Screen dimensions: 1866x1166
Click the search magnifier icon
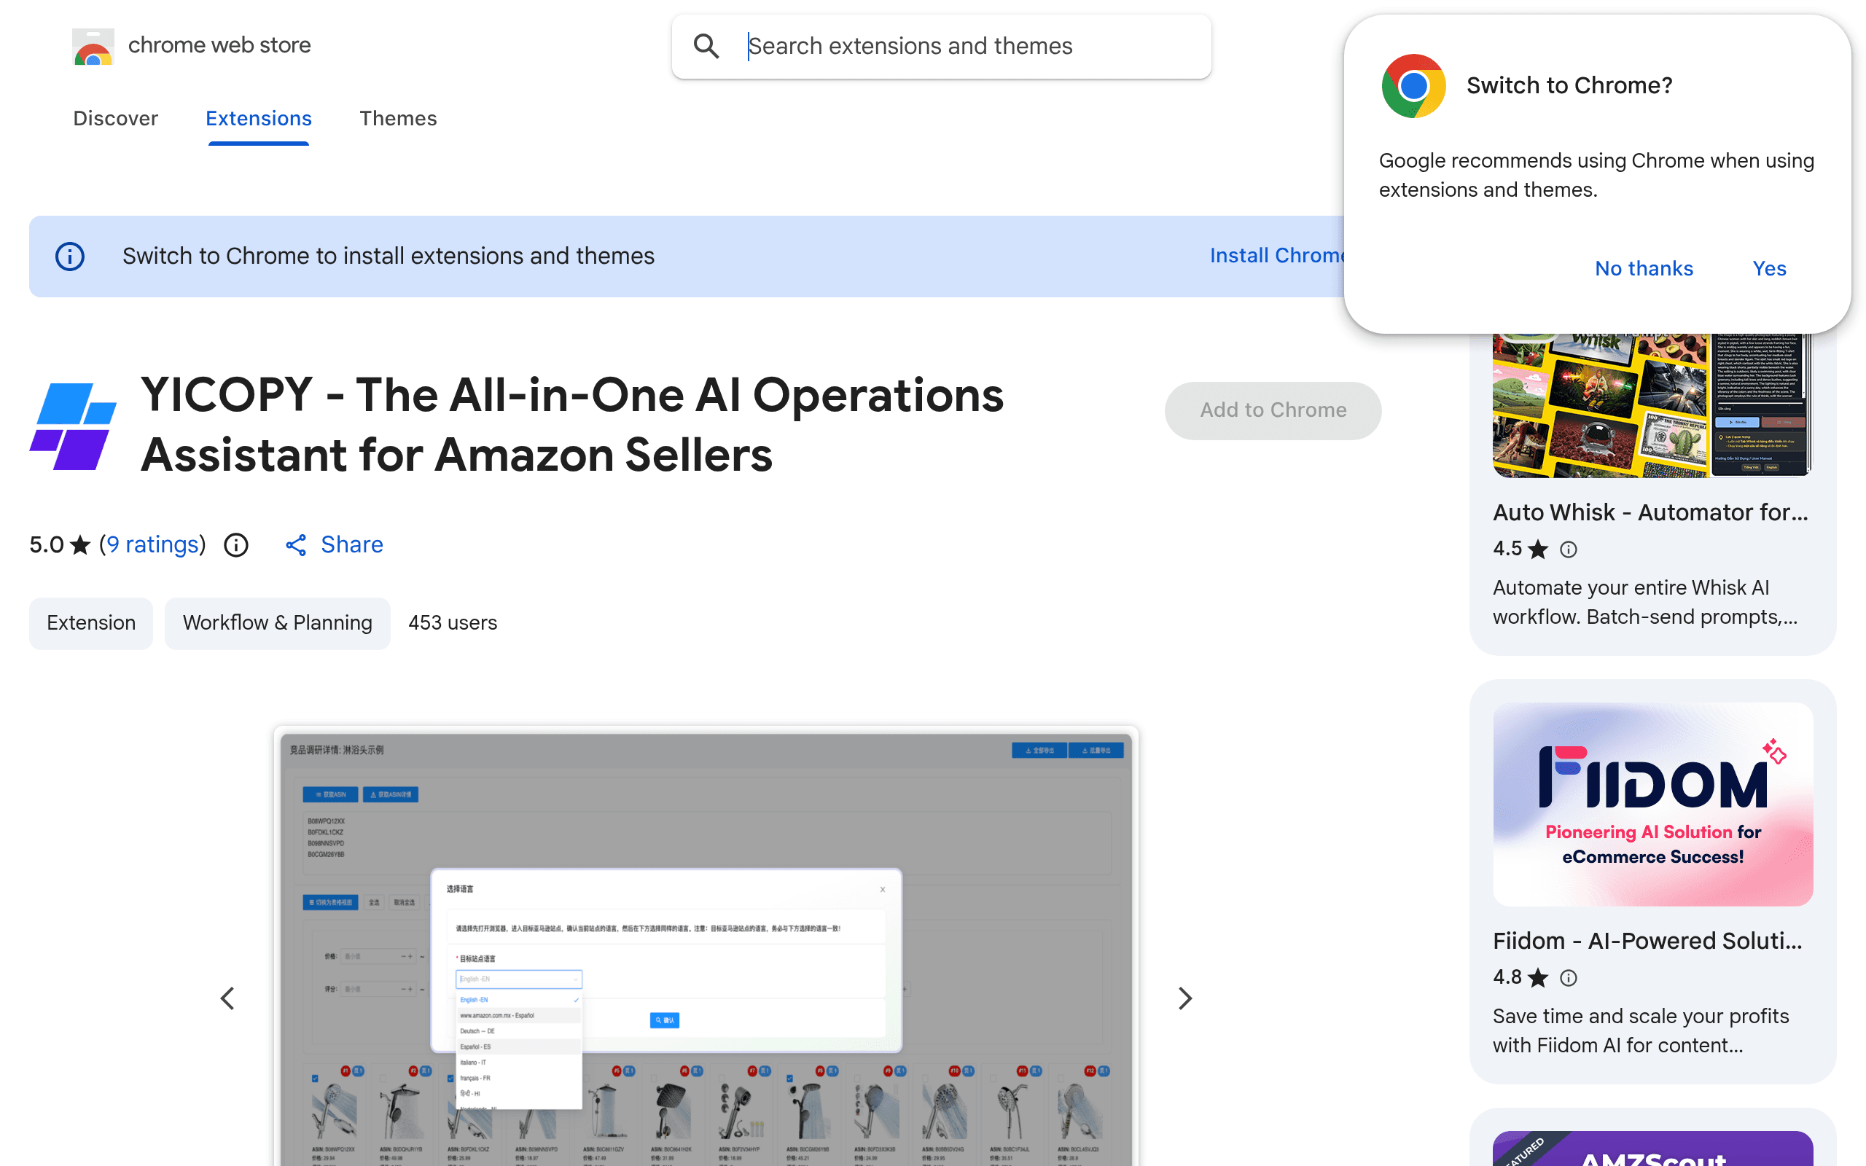[x=706, y=46]
